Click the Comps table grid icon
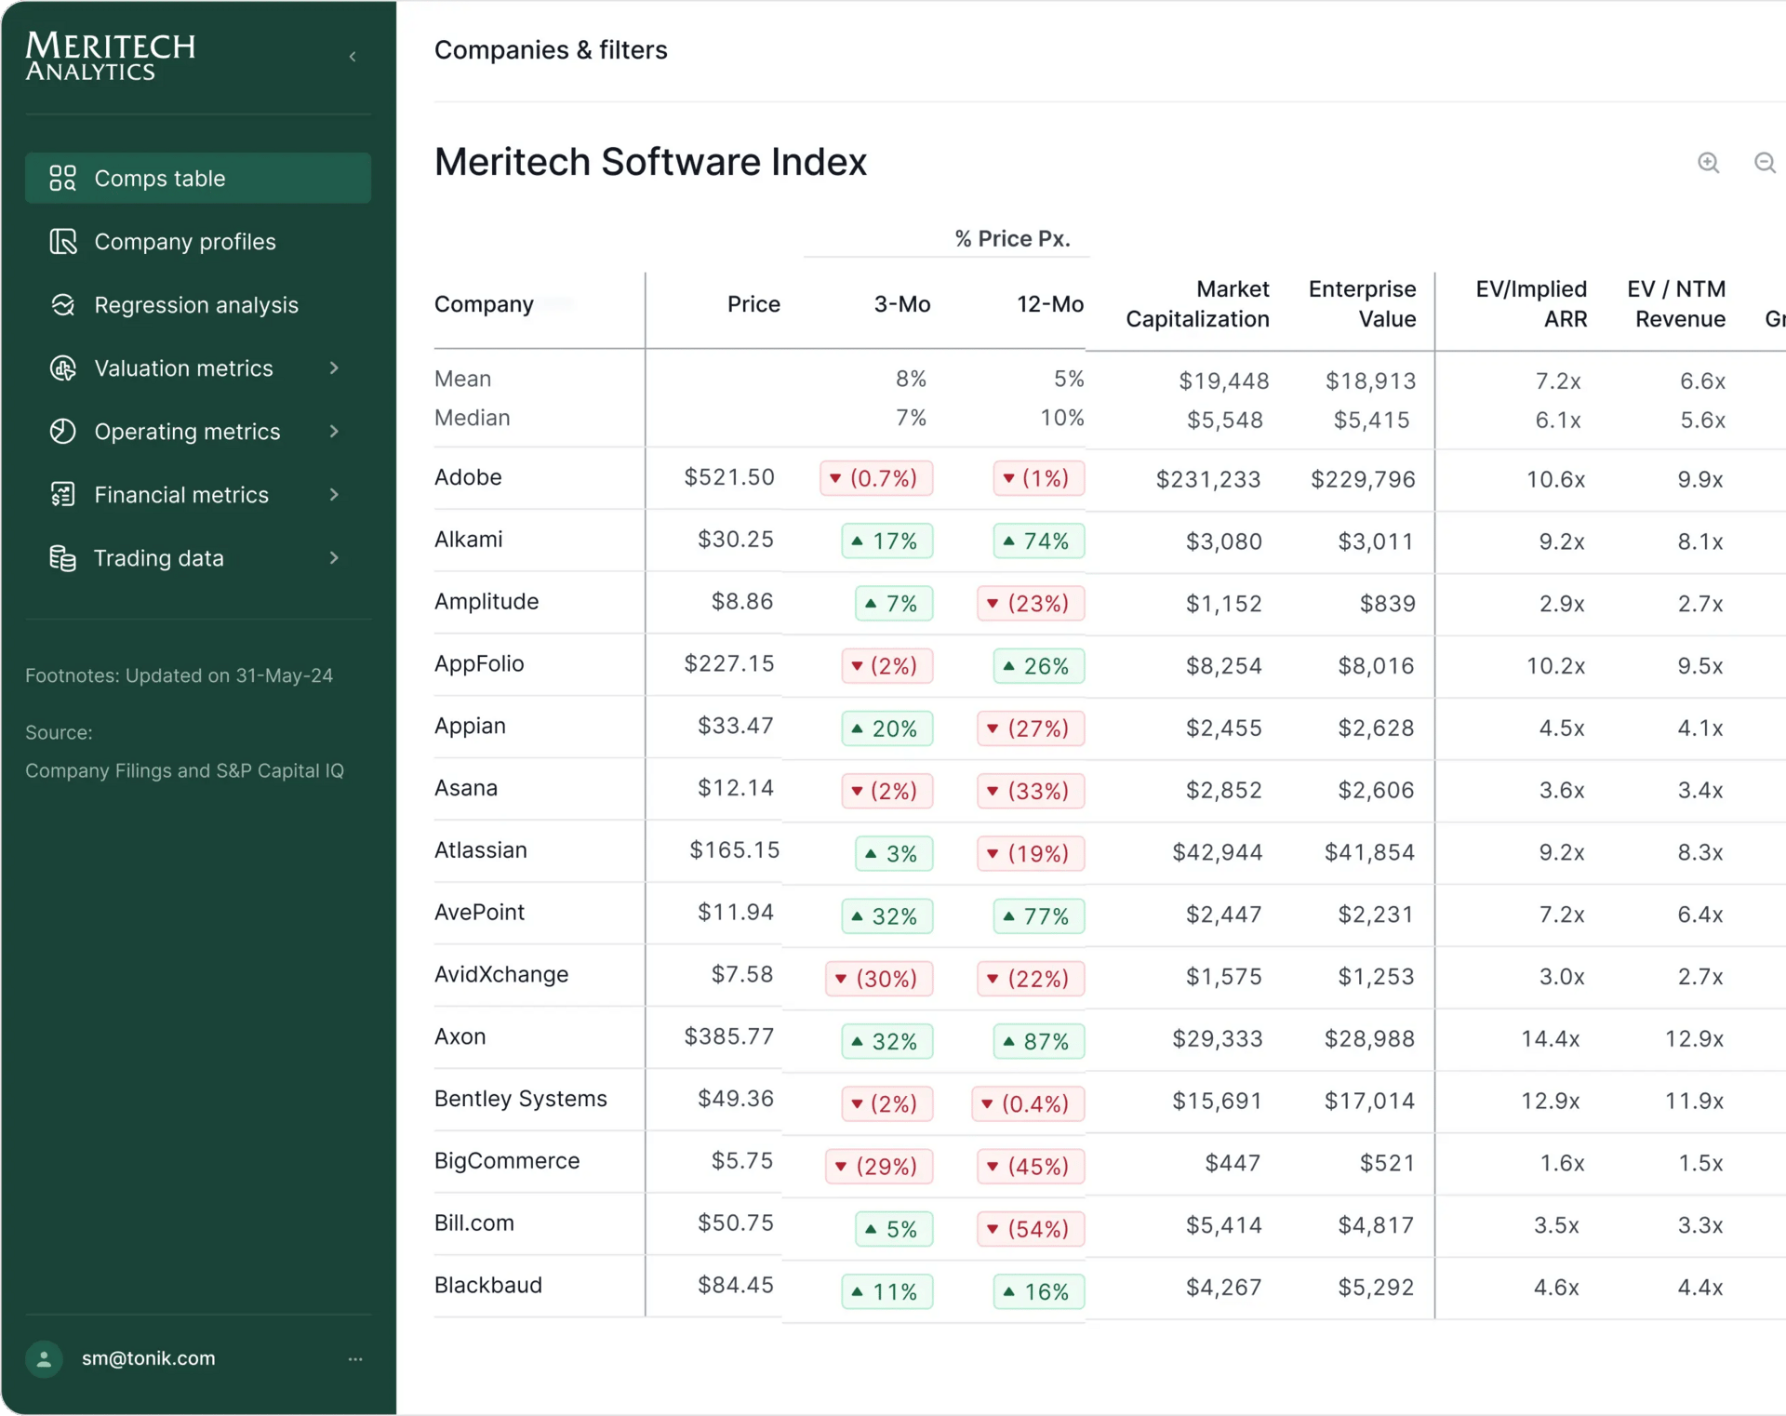This screenshot has height=1416, width=1786. [x=62, y=178]
